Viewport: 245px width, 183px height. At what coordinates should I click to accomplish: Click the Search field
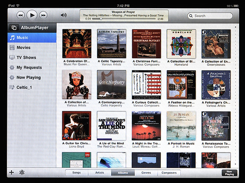point(210,16)
